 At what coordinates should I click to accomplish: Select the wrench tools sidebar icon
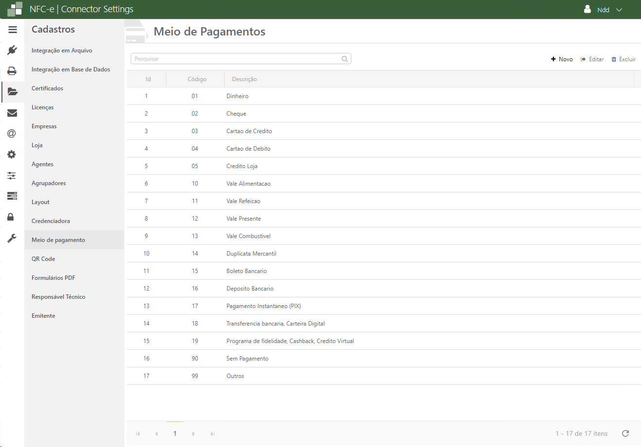point(12,238)
